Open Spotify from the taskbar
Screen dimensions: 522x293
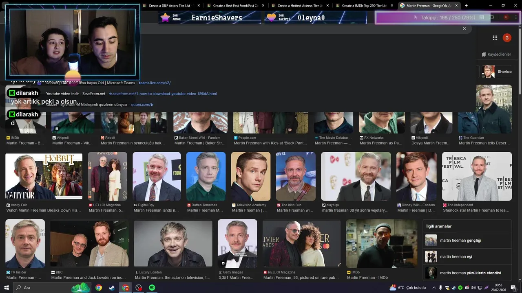152,288
